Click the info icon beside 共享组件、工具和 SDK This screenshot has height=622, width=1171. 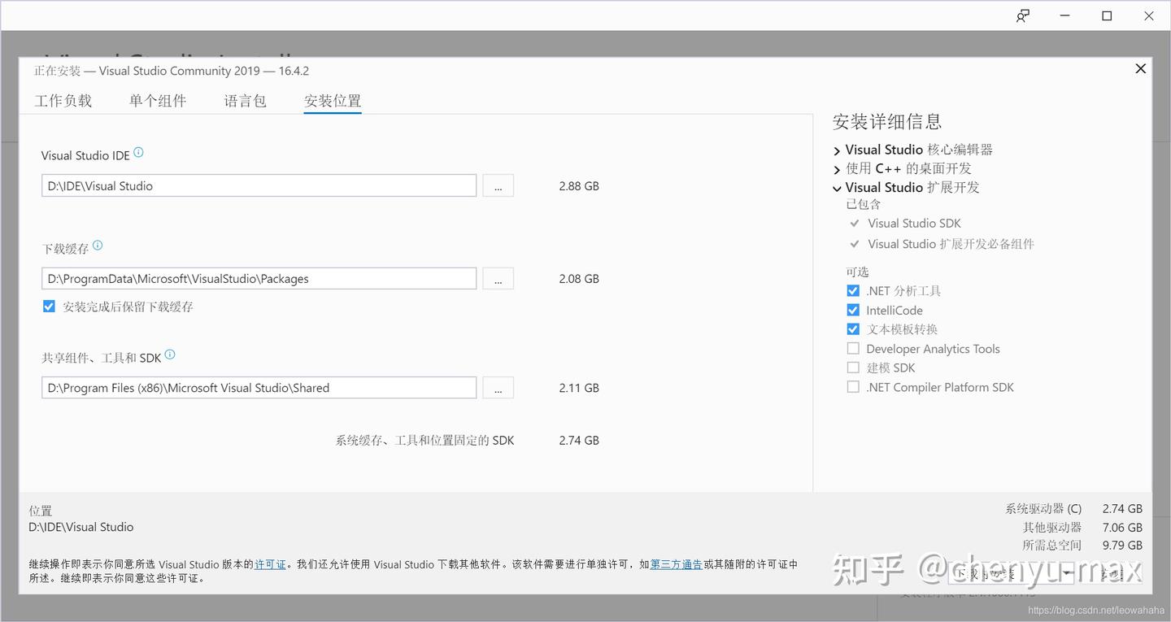(x=171, y=353)
